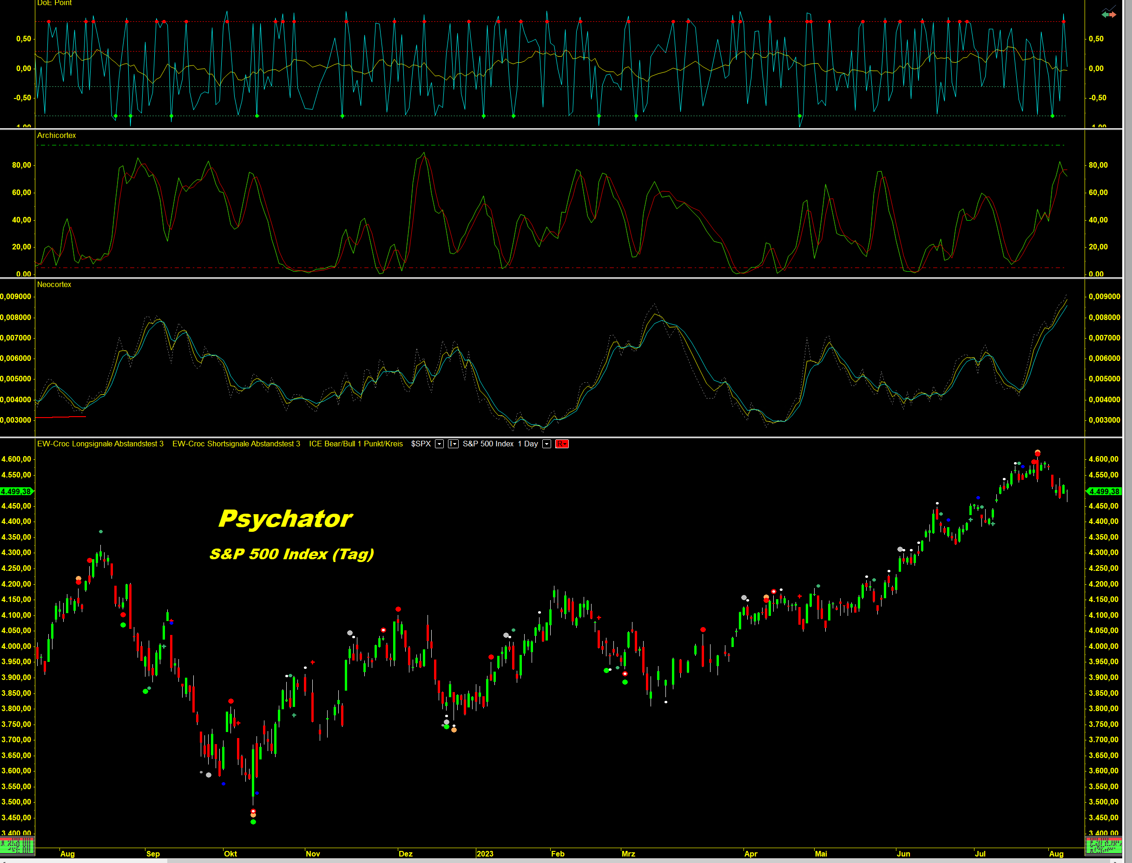Open the chart type dropdown beside $SPX
This screenshot has height=863, width=1132.
453,444
